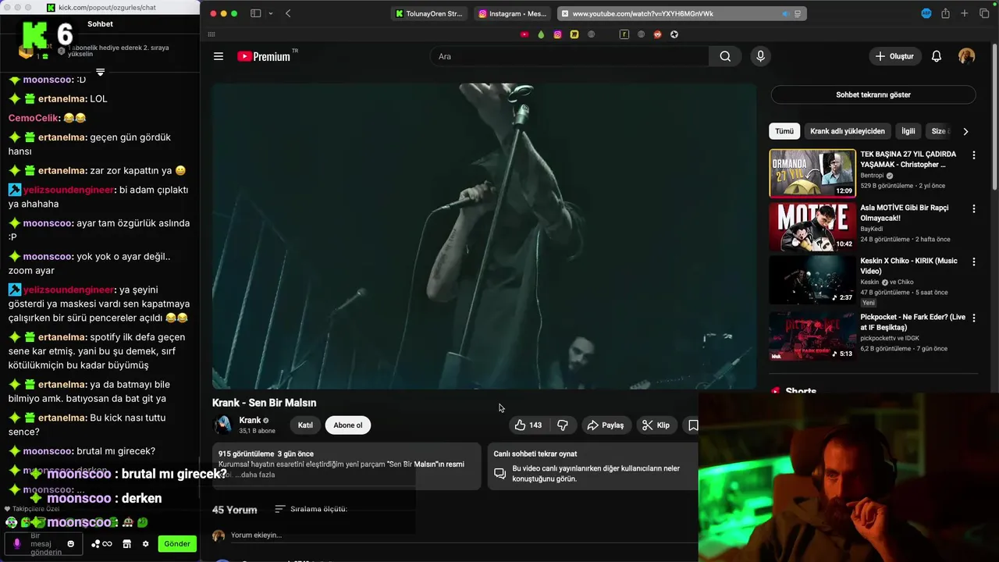Viewport: 999px width, 562px height.
Task: Open the YouTube hamburger guide menu
Action: click(219, 56)
